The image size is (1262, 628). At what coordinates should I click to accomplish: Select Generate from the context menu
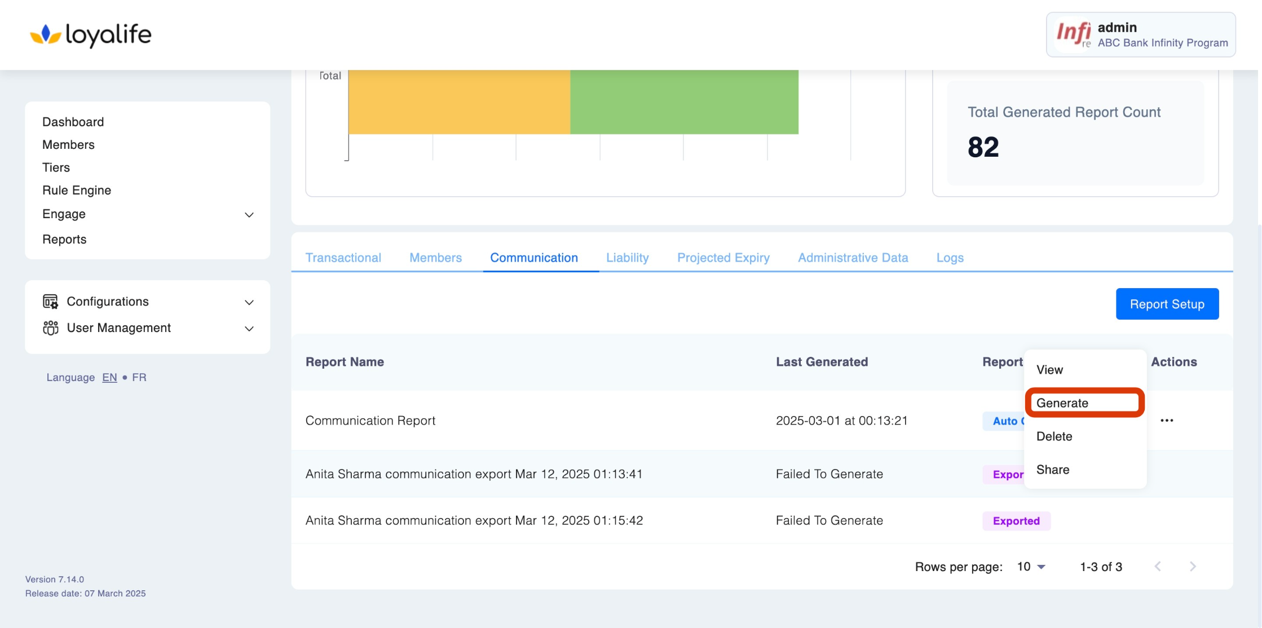coord(1062,403)
